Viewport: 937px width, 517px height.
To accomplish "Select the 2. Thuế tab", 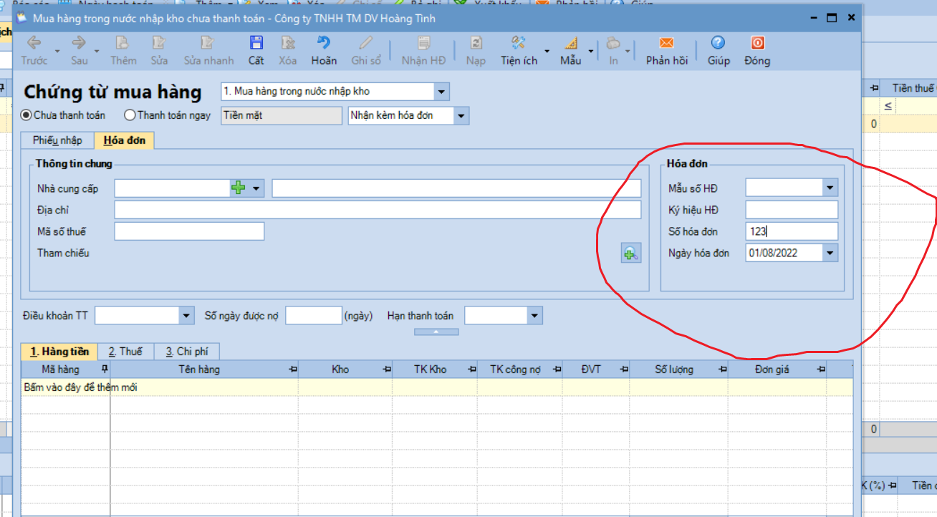I will click(125, 352).
